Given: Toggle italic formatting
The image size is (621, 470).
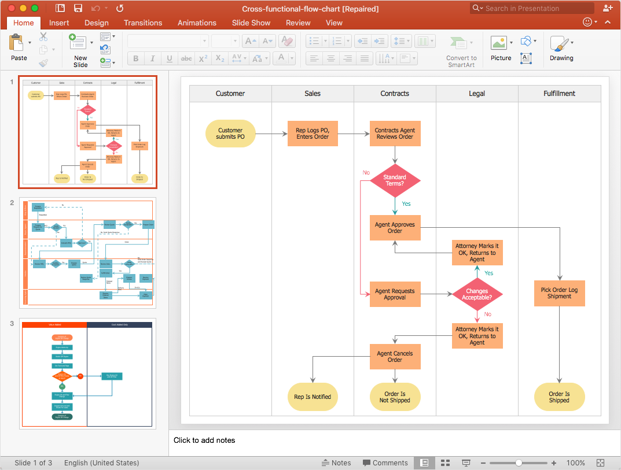Looking at the screenshot, I should (x=152, y=58).
